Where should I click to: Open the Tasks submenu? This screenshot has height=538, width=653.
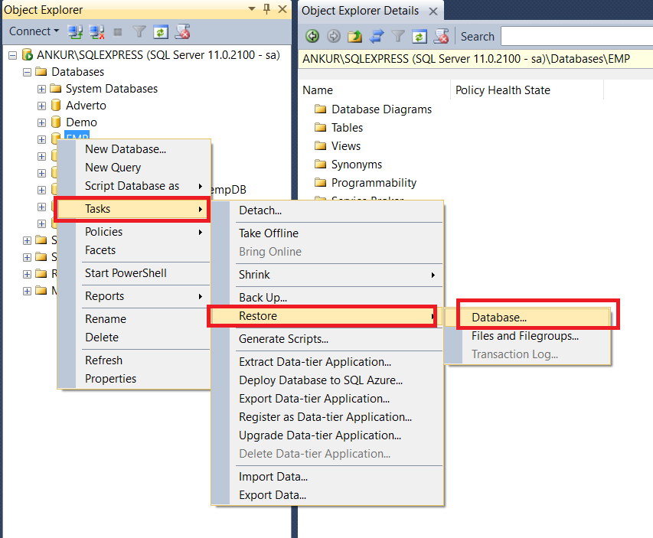(132, 209)
